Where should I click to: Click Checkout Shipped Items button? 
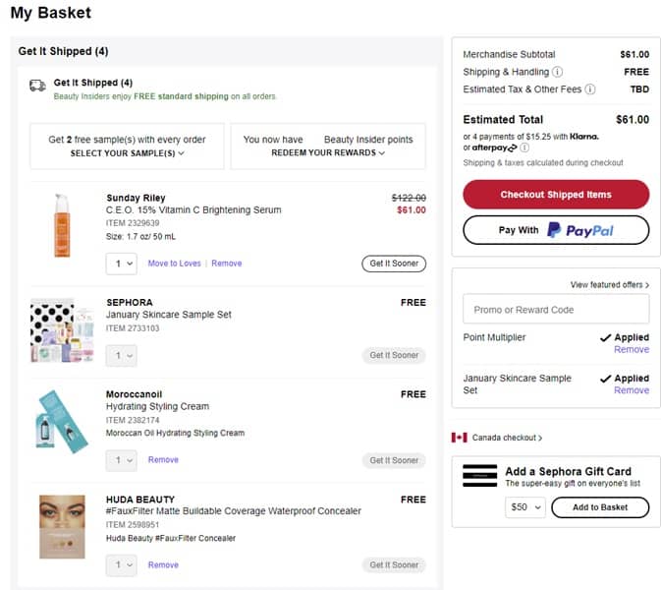coord(555,195)
